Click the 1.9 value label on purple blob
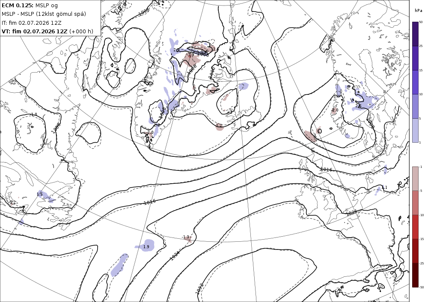 (146, 247)
